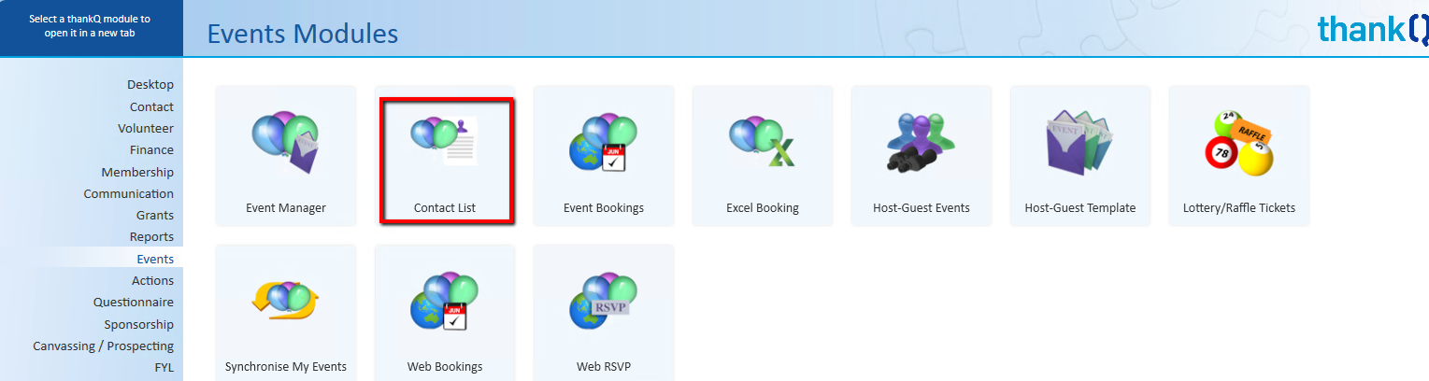The width and height of the screenshot is (1429, 381).
Task: Launch the Web RSVP module
Action: (x=603, y=301)
